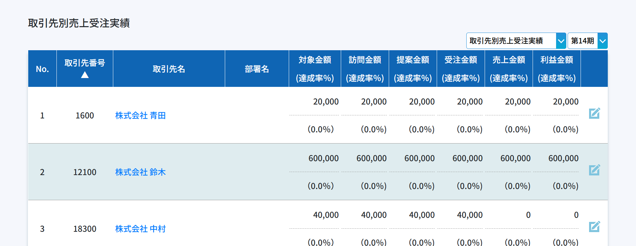Viewport: 636px width, 246px height.
Task: Open the 第14期 period dropdown
Action: (587, 41)
